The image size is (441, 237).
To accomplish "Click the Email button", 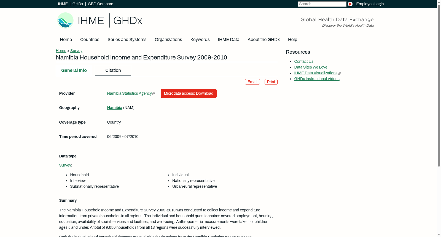I will [x=252, y=82].
